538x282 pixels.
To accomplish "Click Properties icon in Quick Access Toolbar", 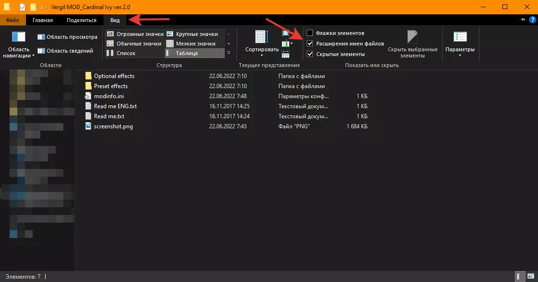I will tap(22, 7).
